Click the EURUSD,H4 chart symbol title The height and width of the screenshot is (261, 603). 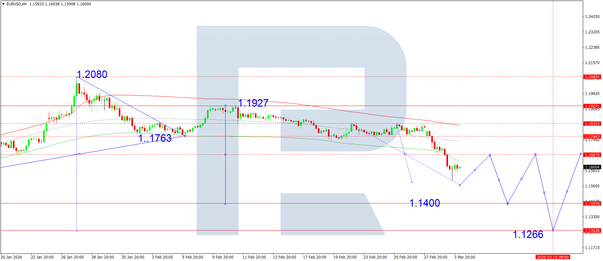[16, 4]
